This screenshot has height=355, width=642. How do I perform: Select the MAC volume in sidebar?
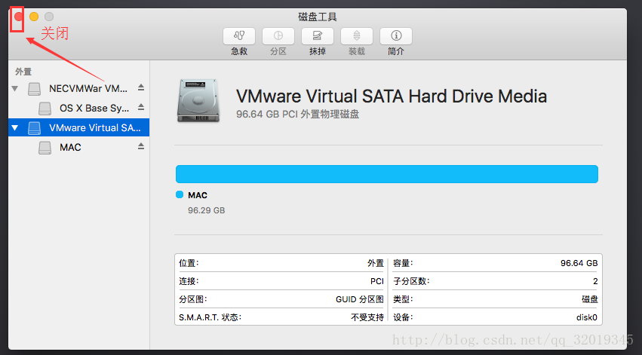[x=78, y=148]
